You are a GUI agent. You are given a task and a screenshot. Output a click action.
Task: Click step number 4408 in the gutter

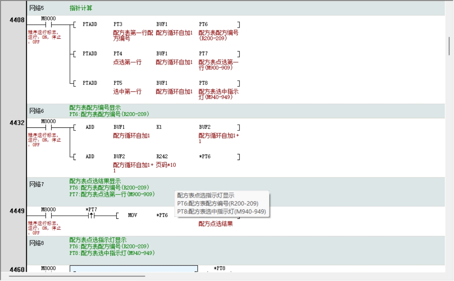tap(17, 20)
